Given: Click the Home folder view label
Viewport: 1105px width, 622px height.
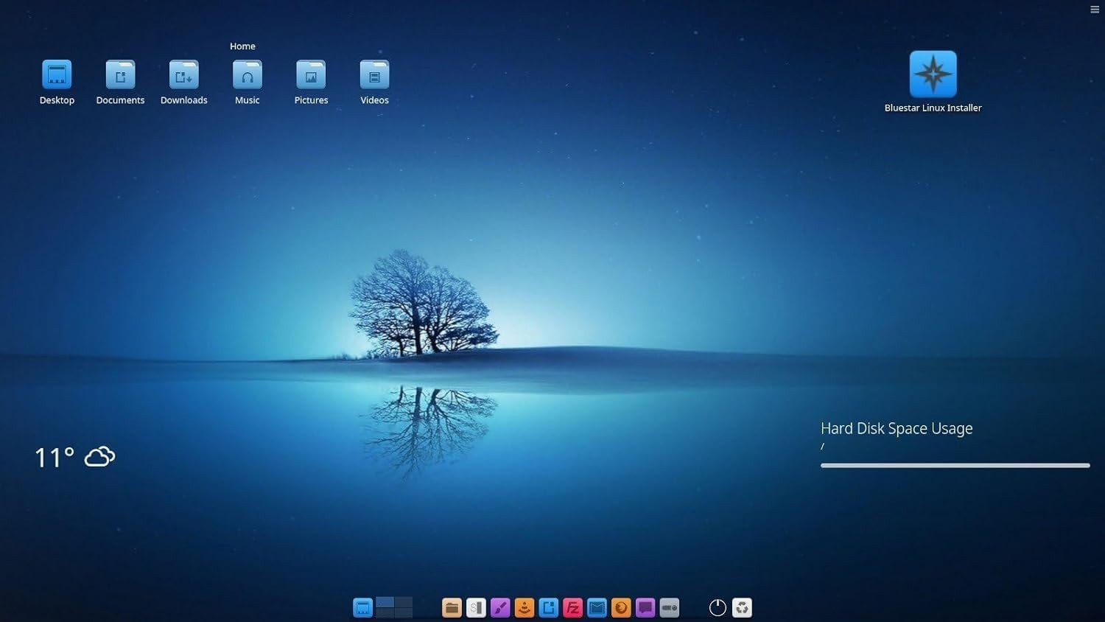Looking at the screenshot, I should point(242,46).
